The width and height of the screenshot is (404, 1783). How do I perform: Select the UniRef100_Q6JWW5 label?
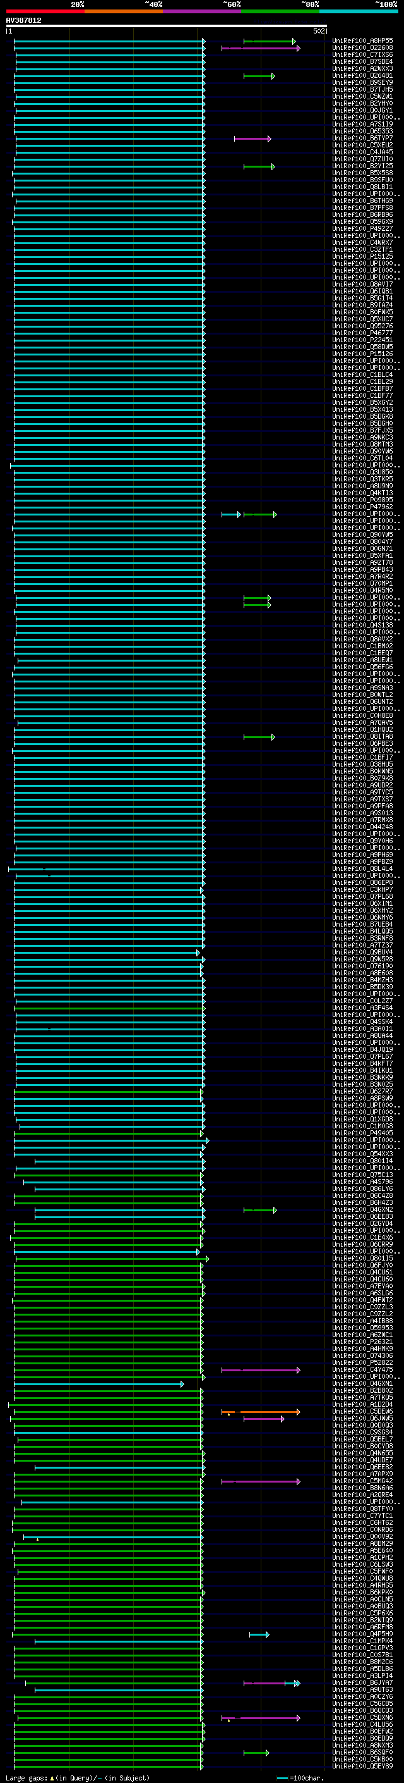click(x=362, y=1418)
